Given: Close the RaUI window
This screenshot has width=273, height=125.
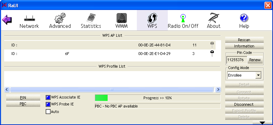Looking at the screenshot, I should pyautogui.click(x=268, y=5).
